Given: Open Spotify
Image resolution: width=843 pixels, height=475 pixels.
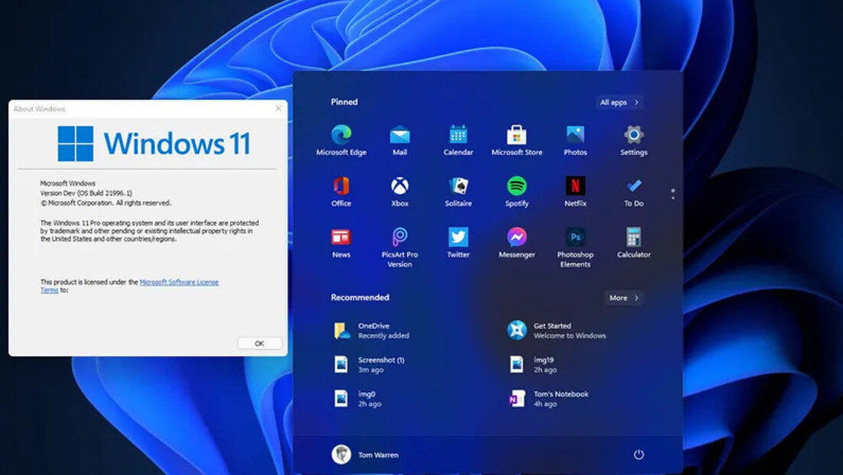Looking at the screenshot, I should click(x=517, y=191).
